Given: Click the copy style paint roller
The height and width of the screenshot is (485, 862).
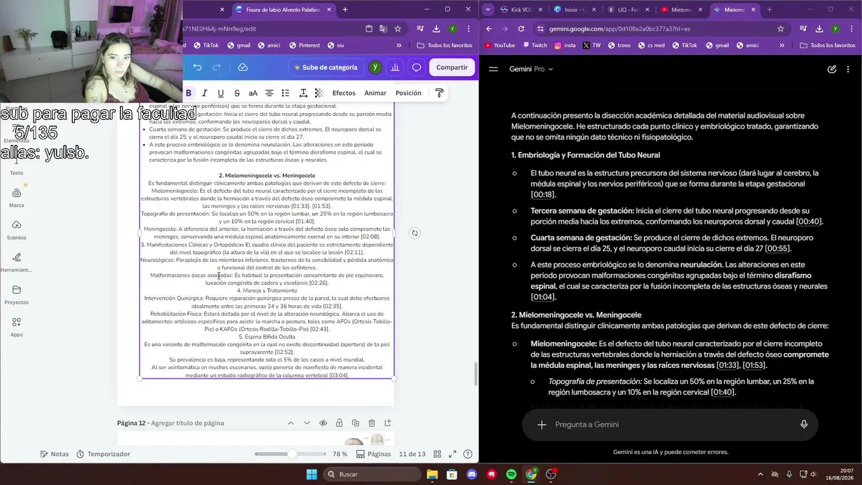Looking at the screenshot, I should point(439,93).
